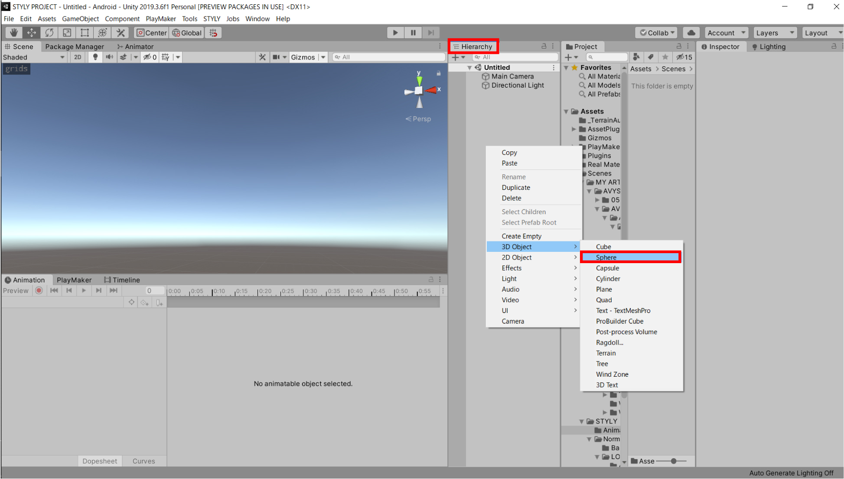Click the Project asset size slider
This screenshot has width=844, height=479.
point(671,461)
